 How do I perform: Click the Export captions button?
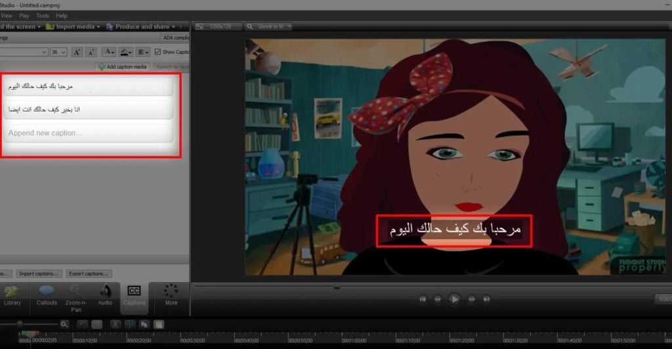pos(89,274)
